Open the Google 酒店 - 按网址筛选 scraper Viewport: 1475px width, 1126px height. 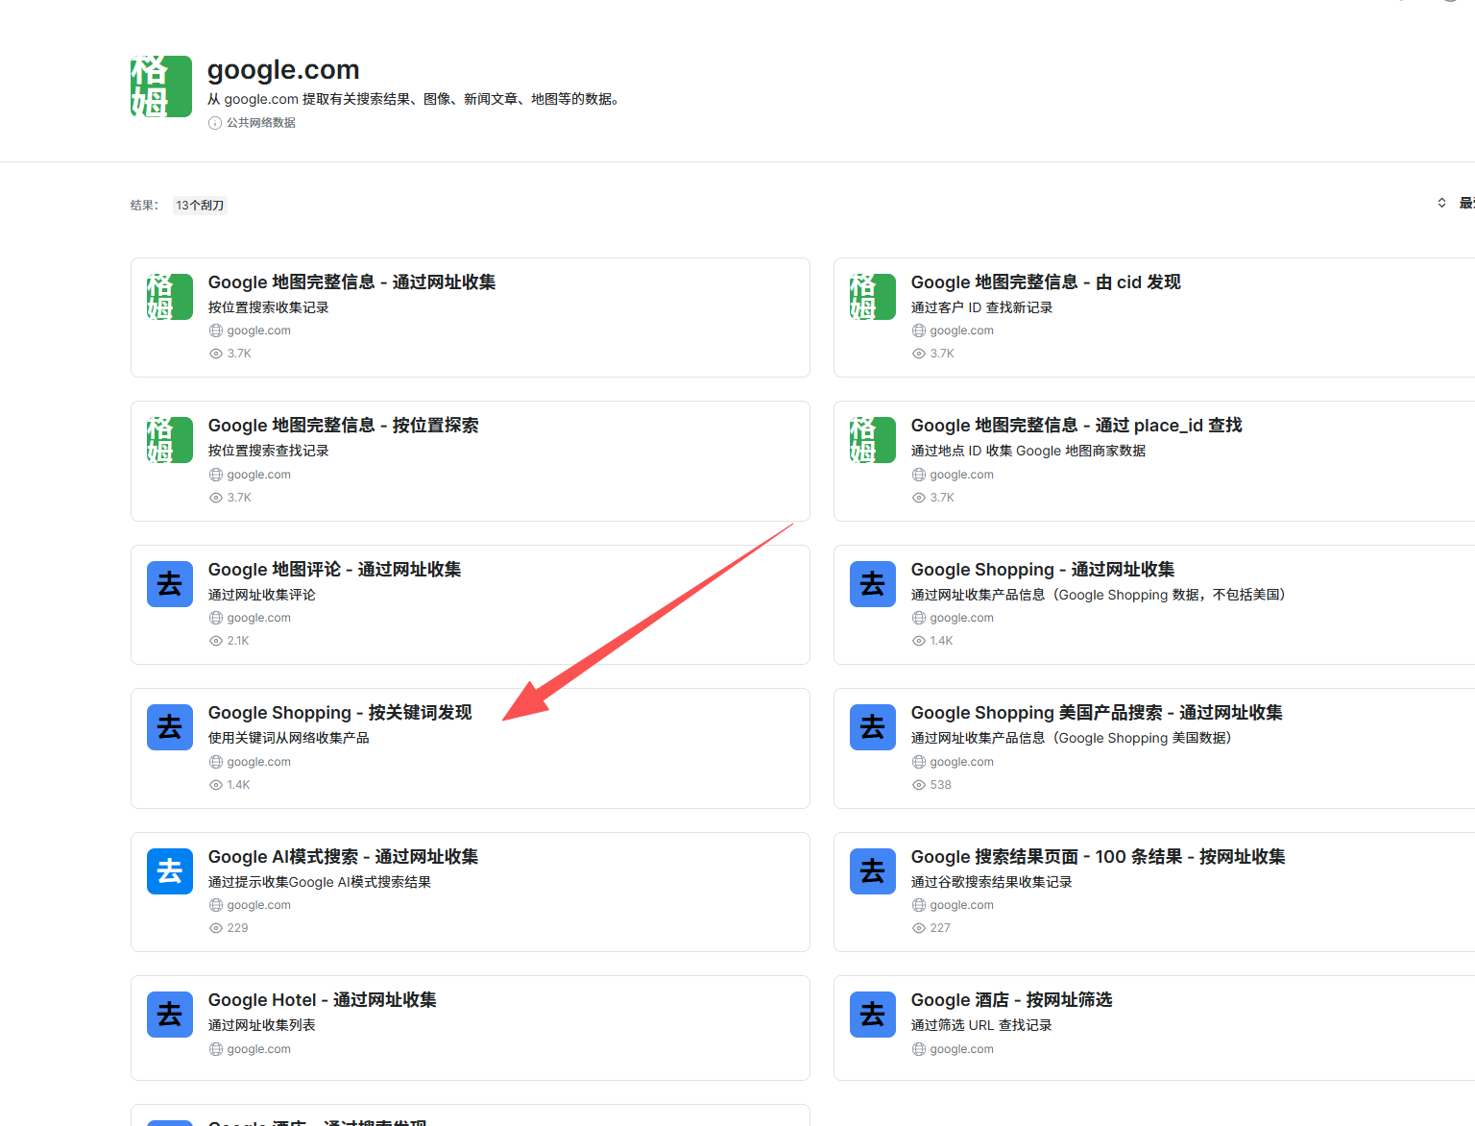1011,999
